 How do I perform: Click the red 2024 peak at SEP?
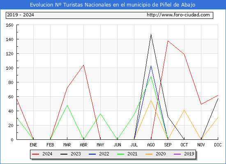coord(168,41)
